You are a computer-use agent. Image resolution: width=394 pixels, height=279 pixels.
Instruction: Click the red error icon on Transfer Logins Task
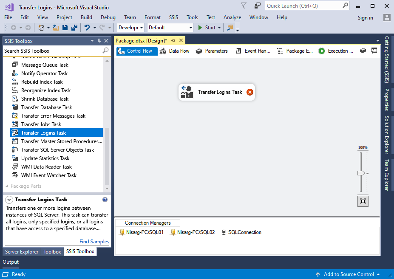point(250,92)
